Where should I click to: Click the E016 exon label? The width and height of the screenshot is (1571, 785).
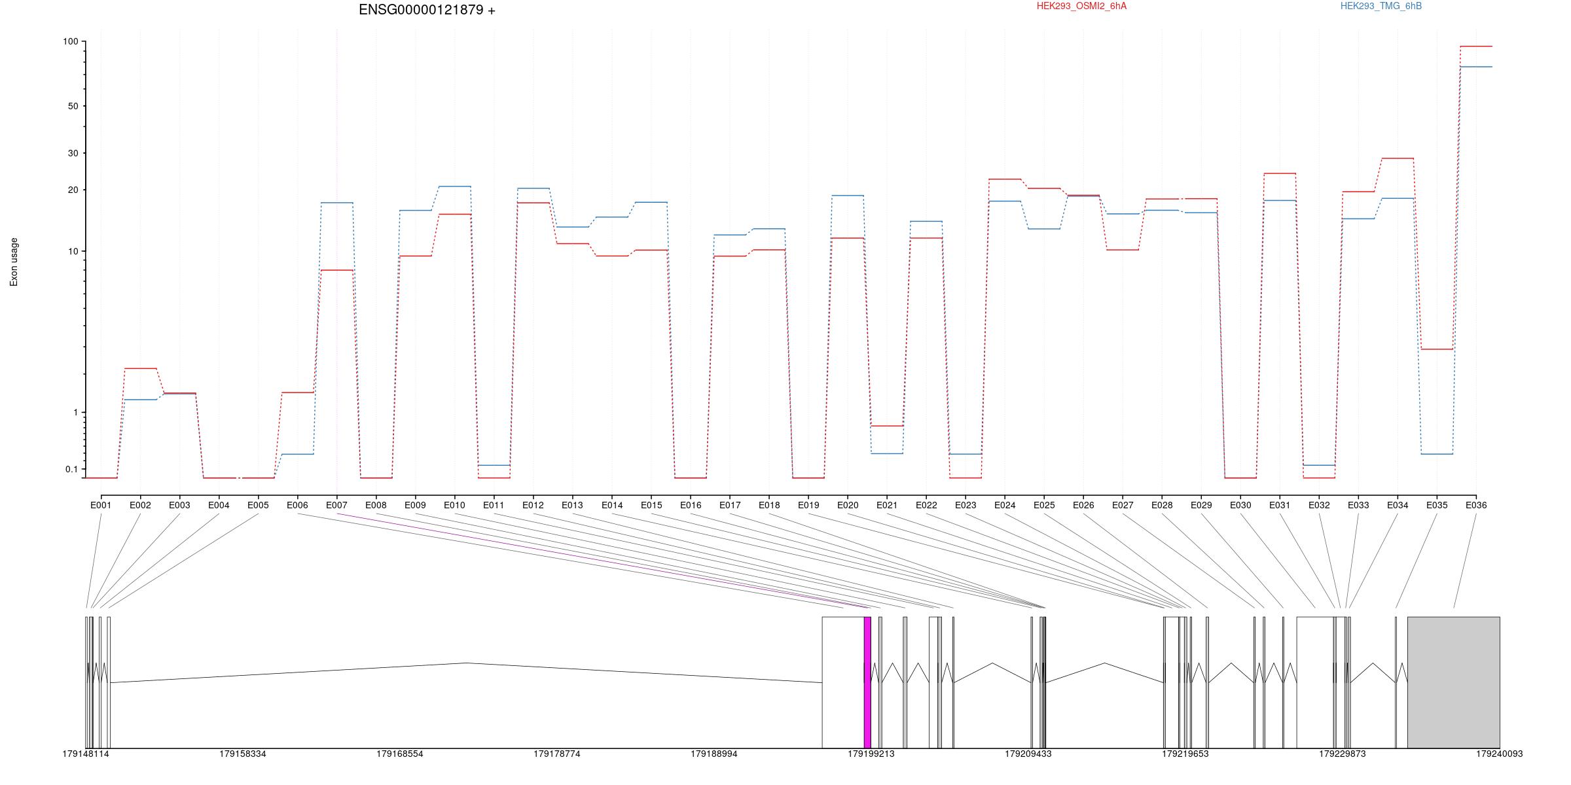[691, 505]
